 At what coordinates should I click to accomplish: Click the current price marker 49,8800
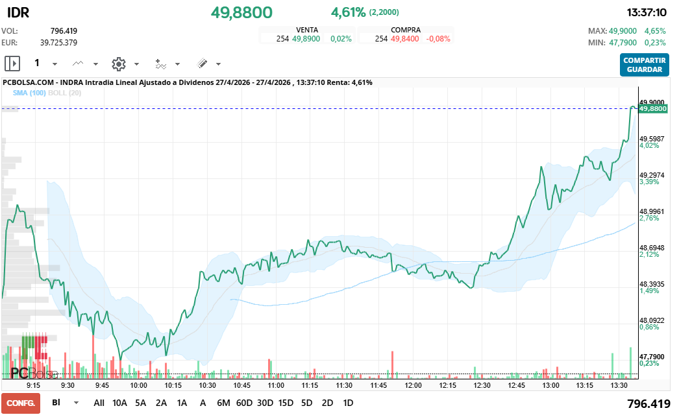(x=652, y=109)
